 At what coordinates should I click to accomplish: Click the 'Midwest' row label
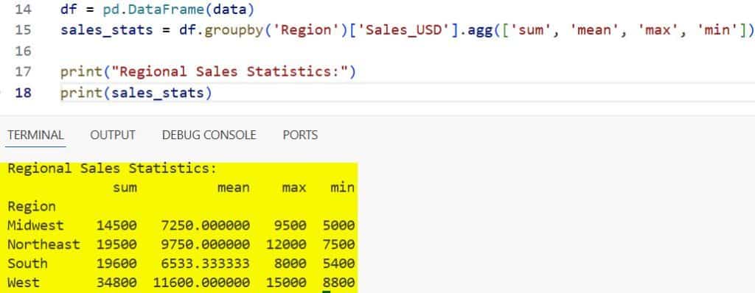[35, 226]
